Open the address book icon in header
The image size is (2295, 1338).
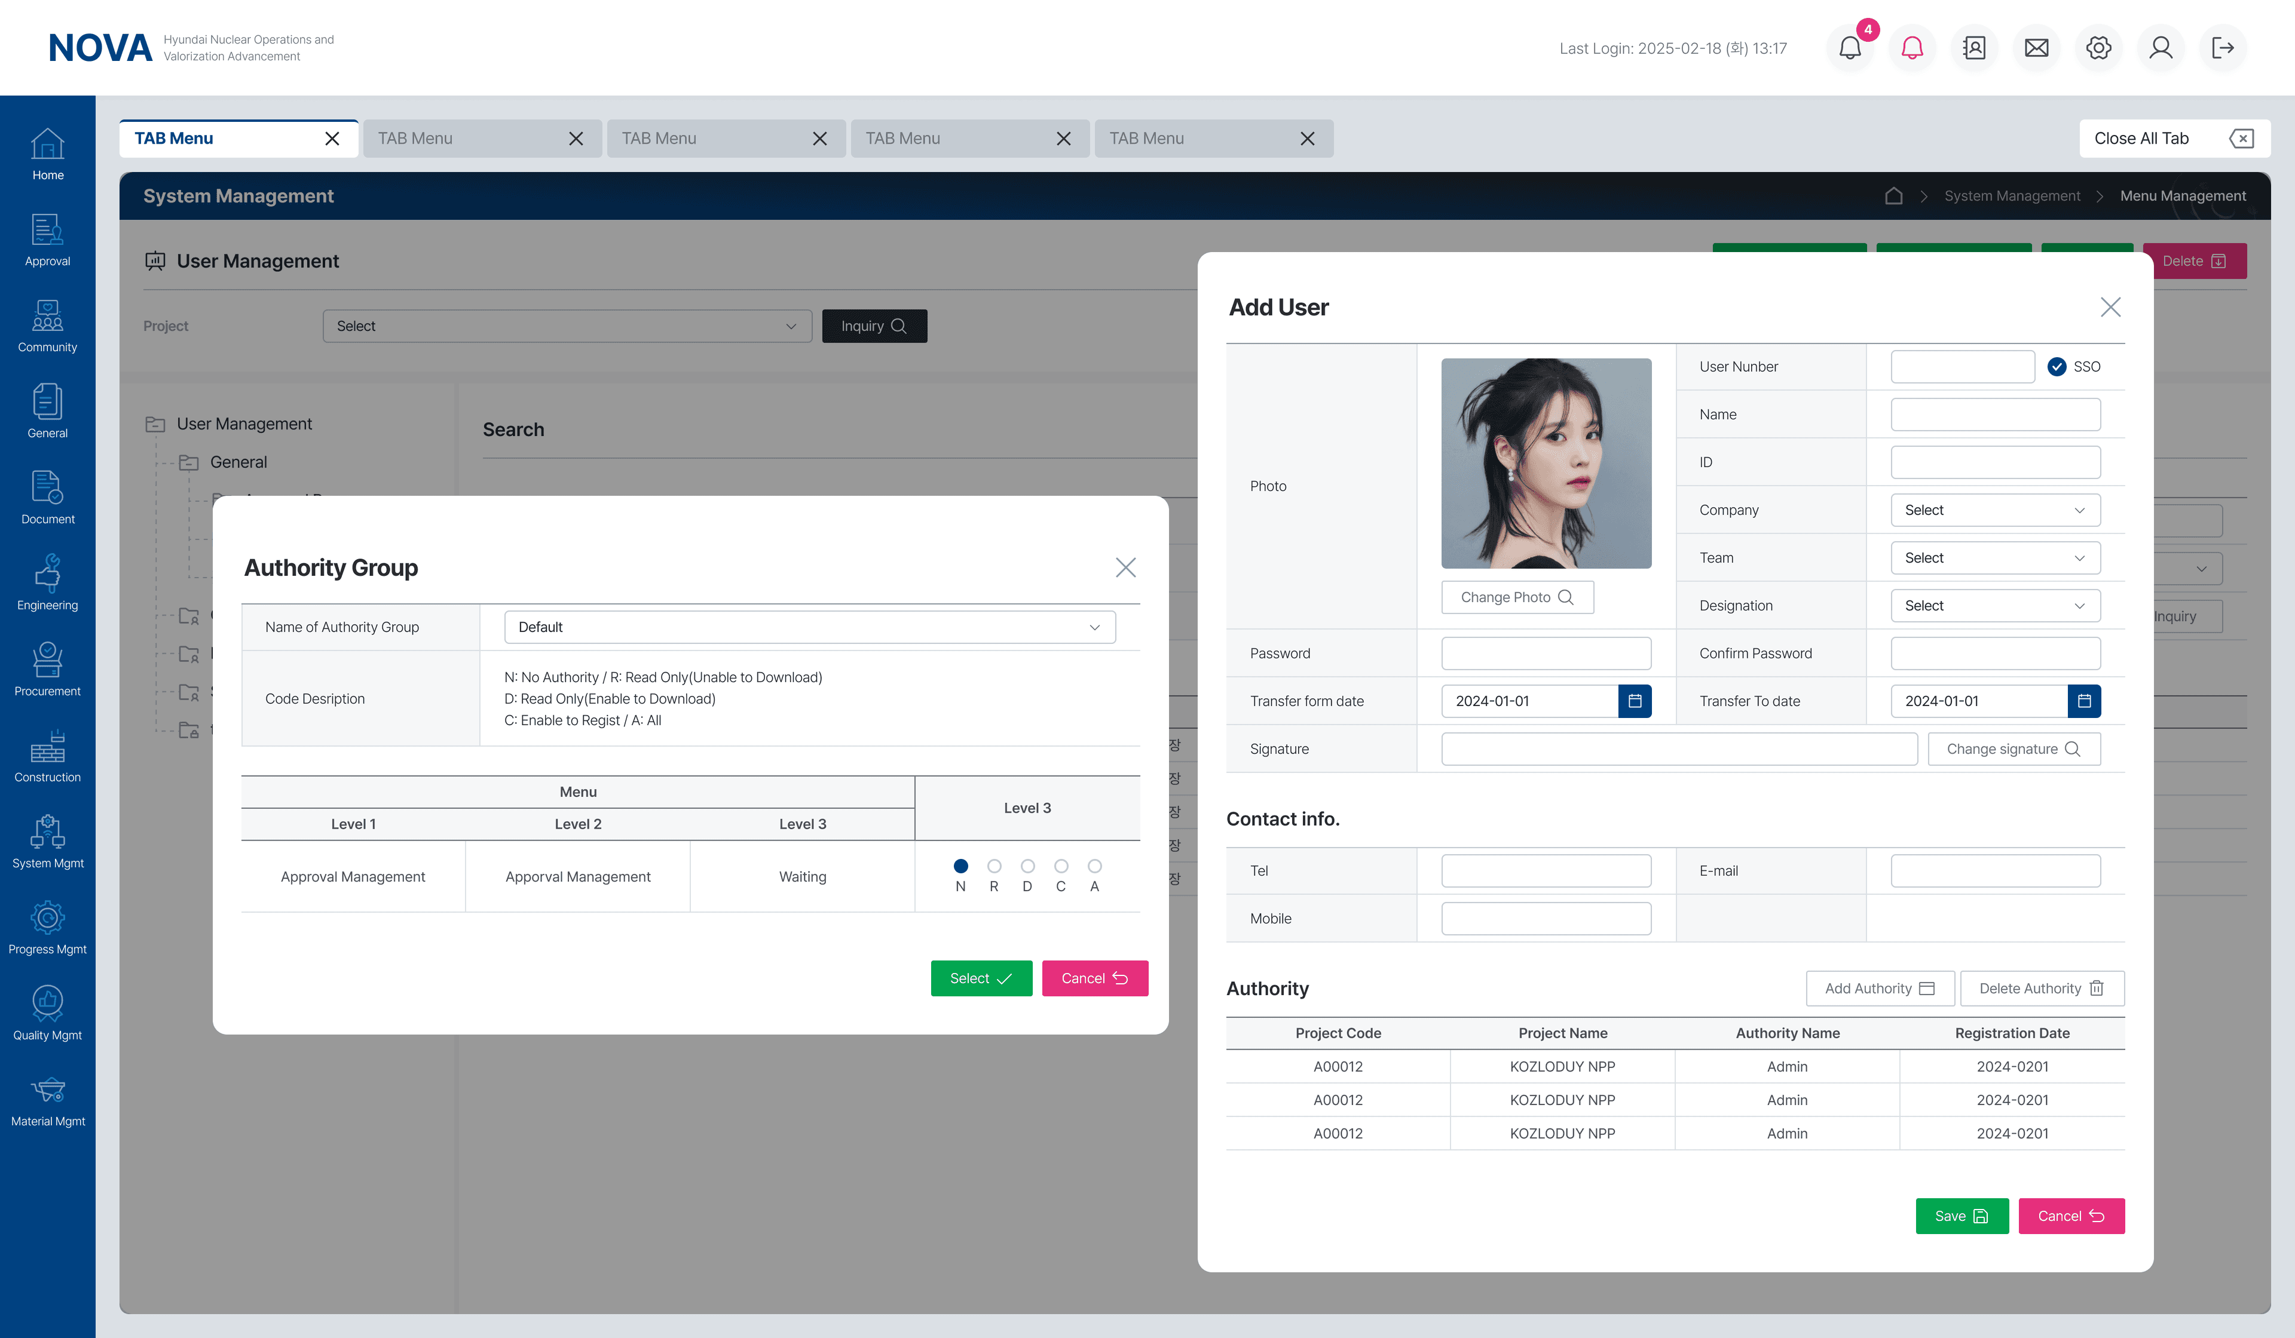click(1975, 48)
